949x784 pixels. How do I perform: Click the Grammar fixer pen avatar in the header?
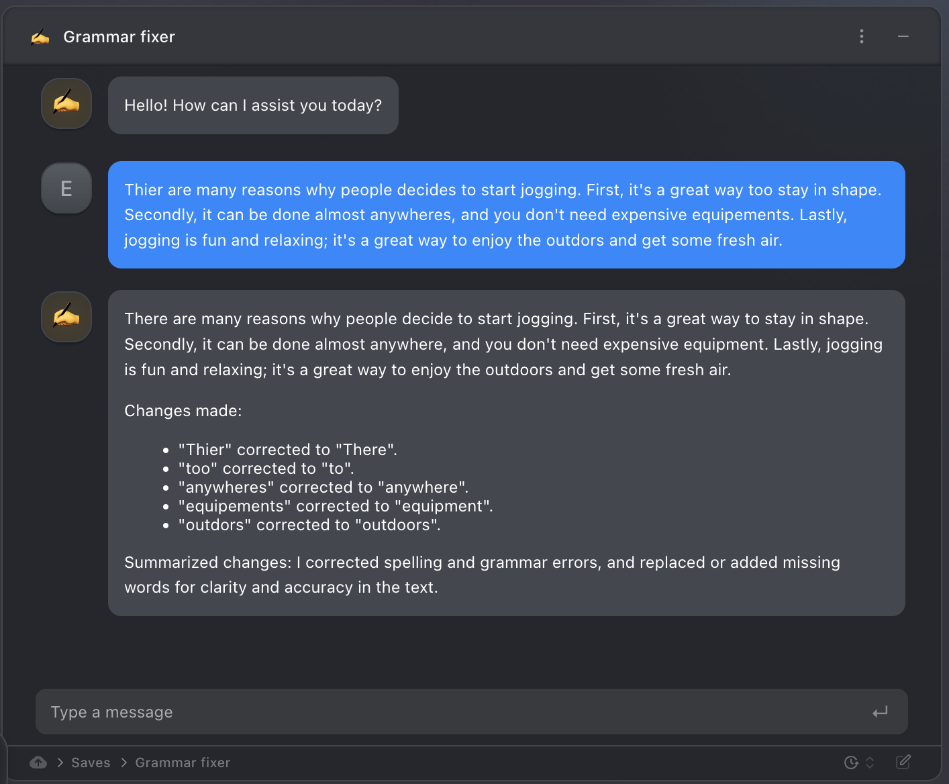tap(40, 37)
